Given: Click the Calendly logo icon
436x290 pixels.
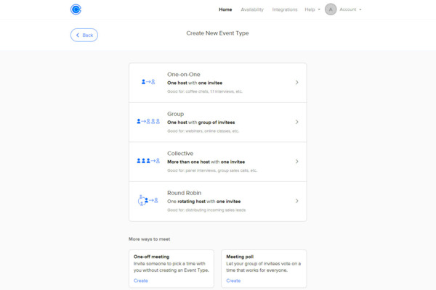Looking at the screenshot, I should [77, 9].
